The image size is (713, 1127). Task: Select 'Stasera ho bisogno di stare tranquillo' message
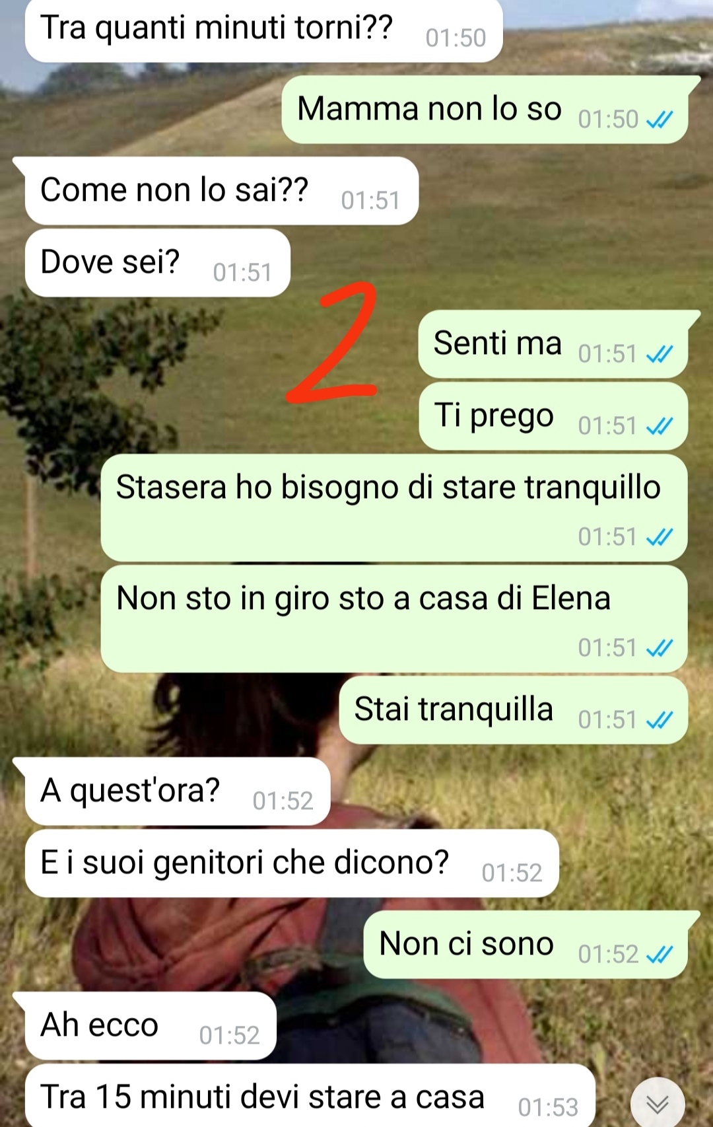394,508
